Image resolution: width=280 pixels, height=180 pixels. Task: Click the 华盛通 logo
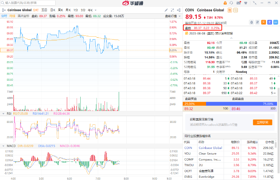point(133,3)
